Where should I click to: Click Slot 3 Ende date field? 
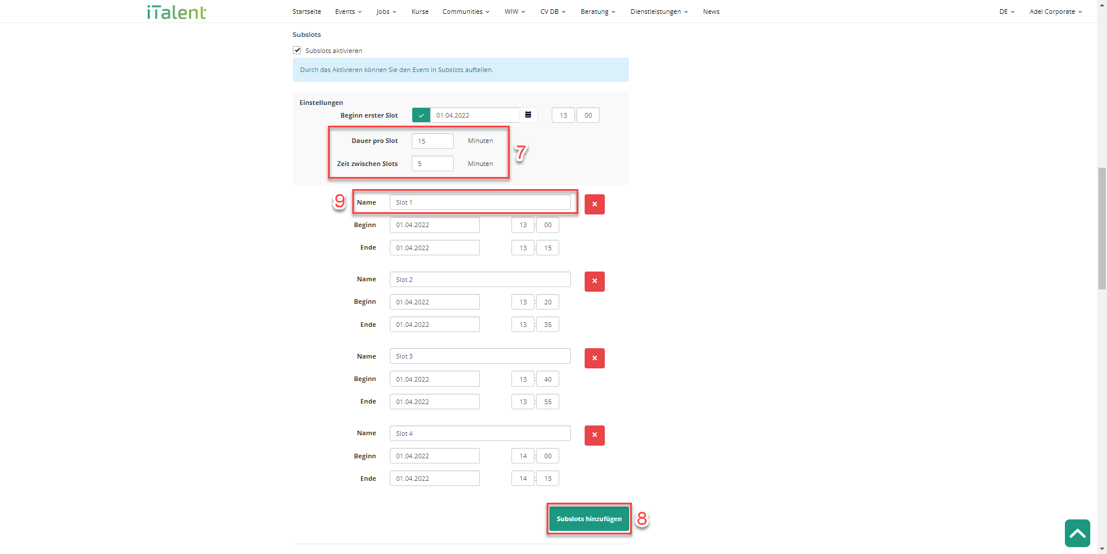434,402
